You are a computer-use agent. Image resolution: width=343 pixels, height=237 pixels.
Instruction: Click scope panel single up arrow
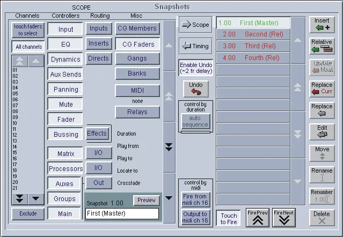click(169, 46)
